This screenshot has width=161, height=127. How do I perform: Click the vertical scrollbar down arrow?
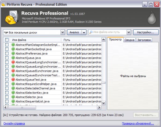click(104, 103)
